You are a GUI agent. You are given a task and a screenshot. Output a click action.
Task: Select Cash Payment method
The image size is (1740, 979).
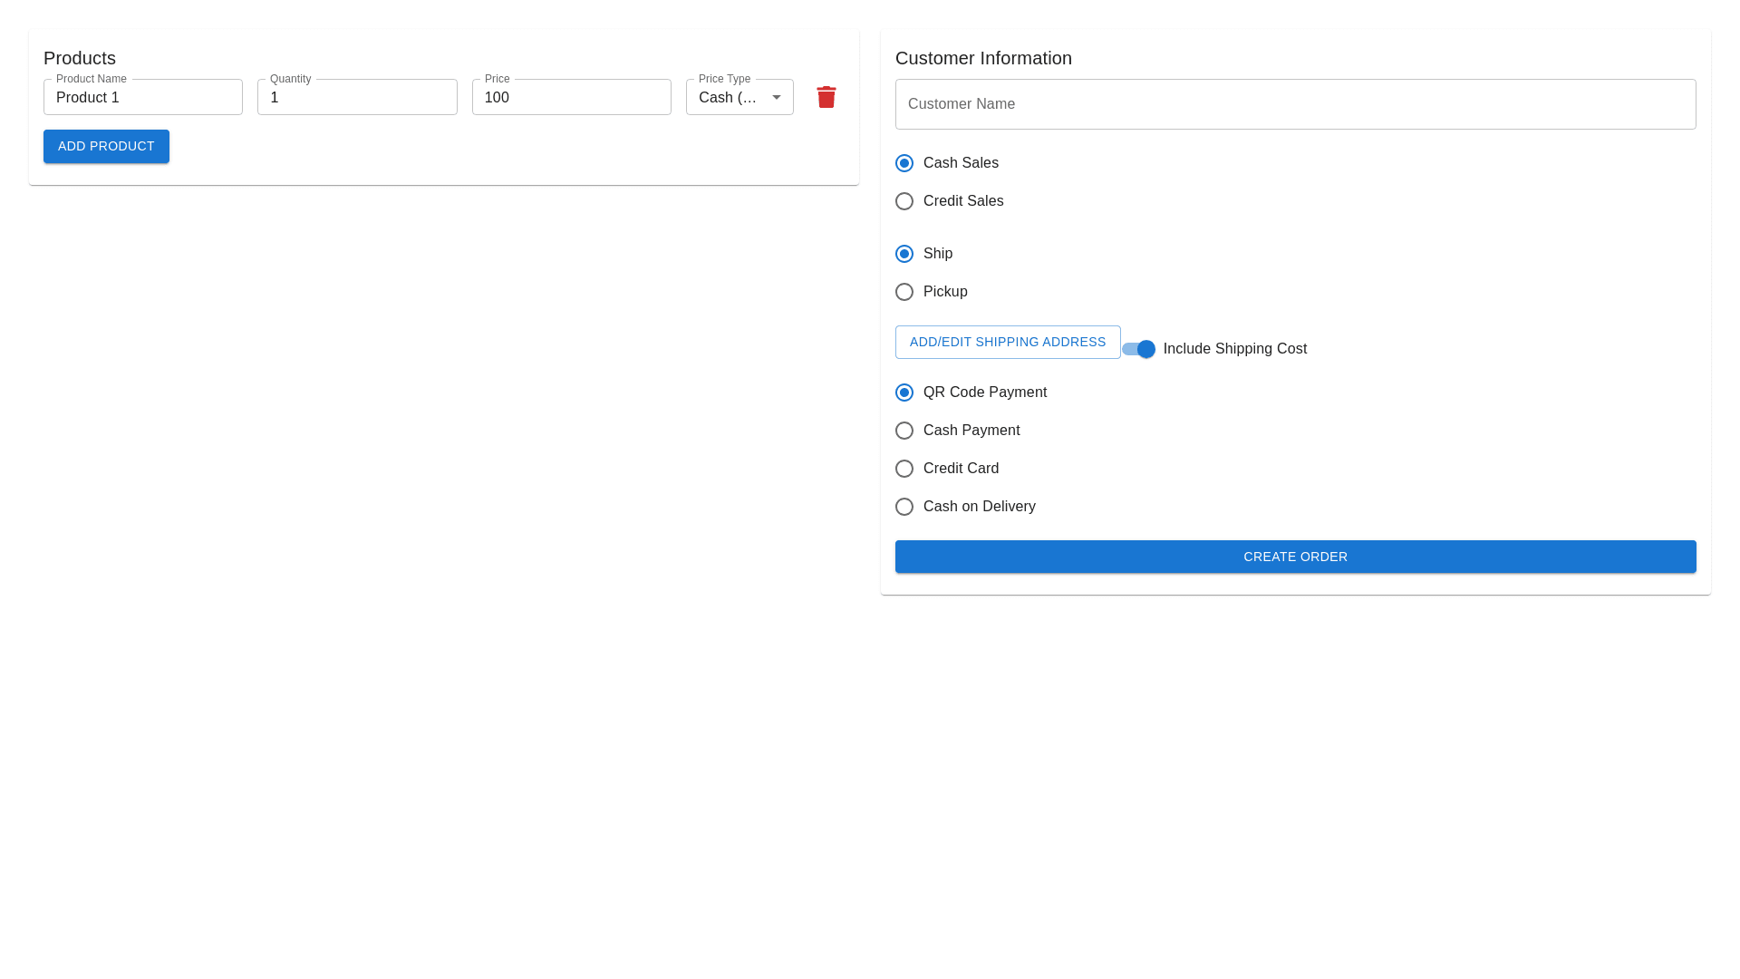tap(904, 431)
